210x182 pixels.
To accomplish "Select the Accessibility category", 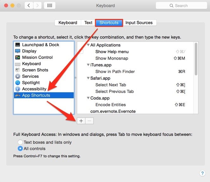I will click(44, 89).
